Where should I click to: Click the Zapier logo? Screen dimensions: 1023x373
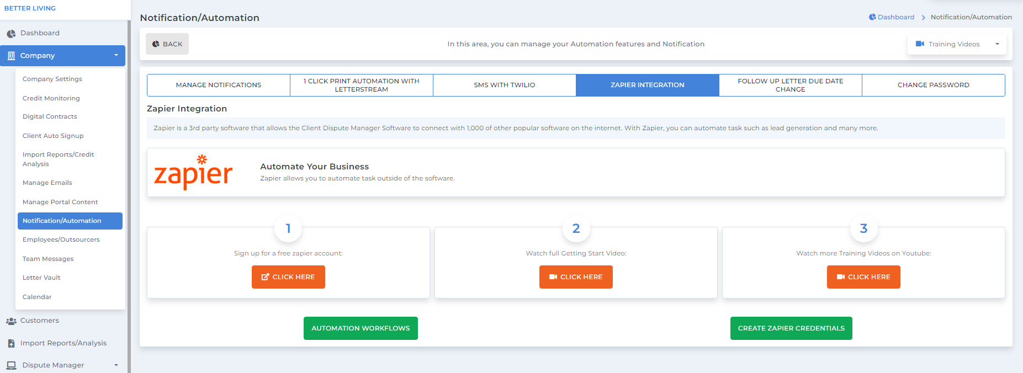click(193, 172)
